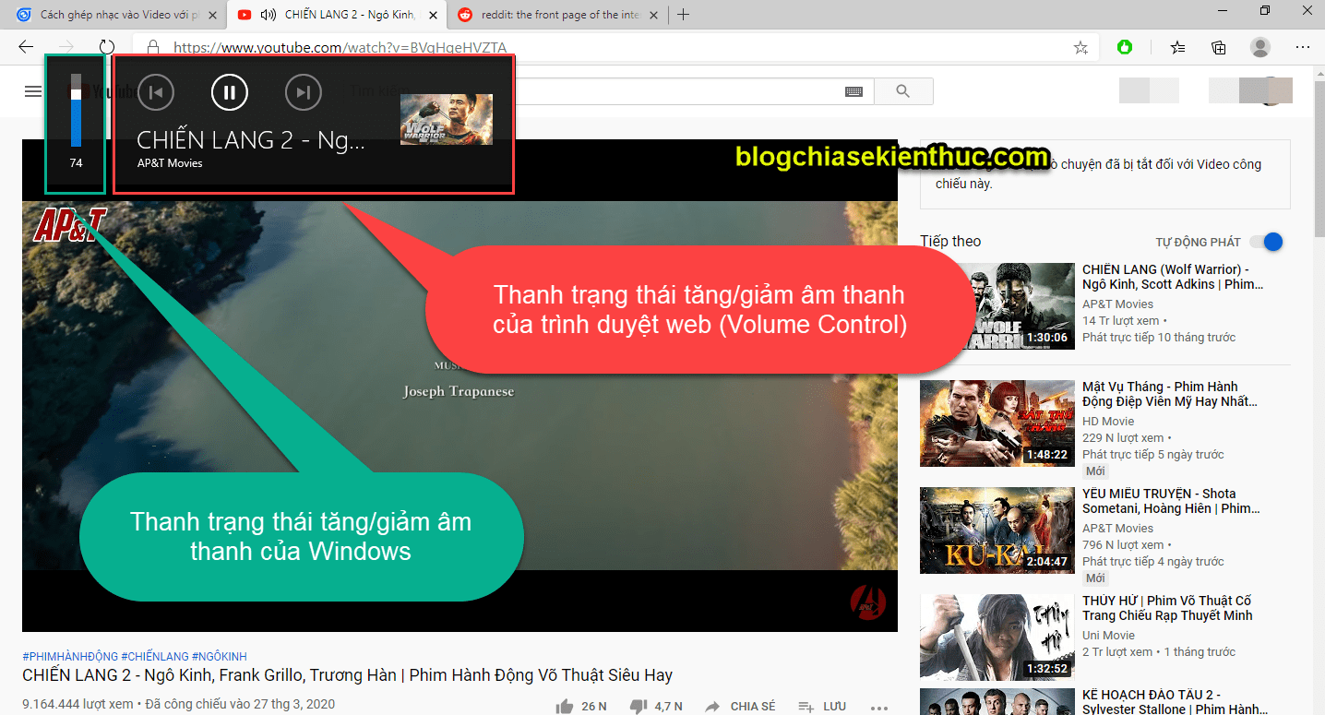Click the address bar URL
Image resolution: width=1325 pixels, height=715 pixels.
click(340, 48)
